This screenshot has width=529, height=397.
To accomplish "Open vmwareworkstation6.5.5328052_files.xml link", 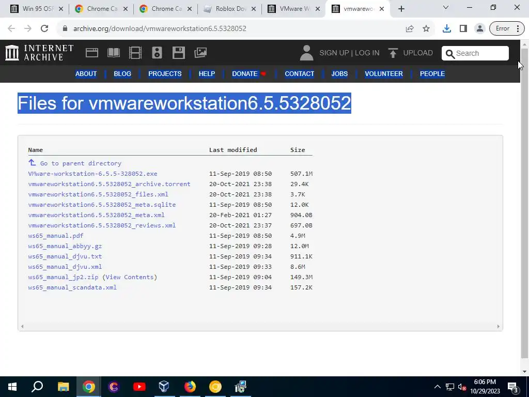I will coord(98,194).
